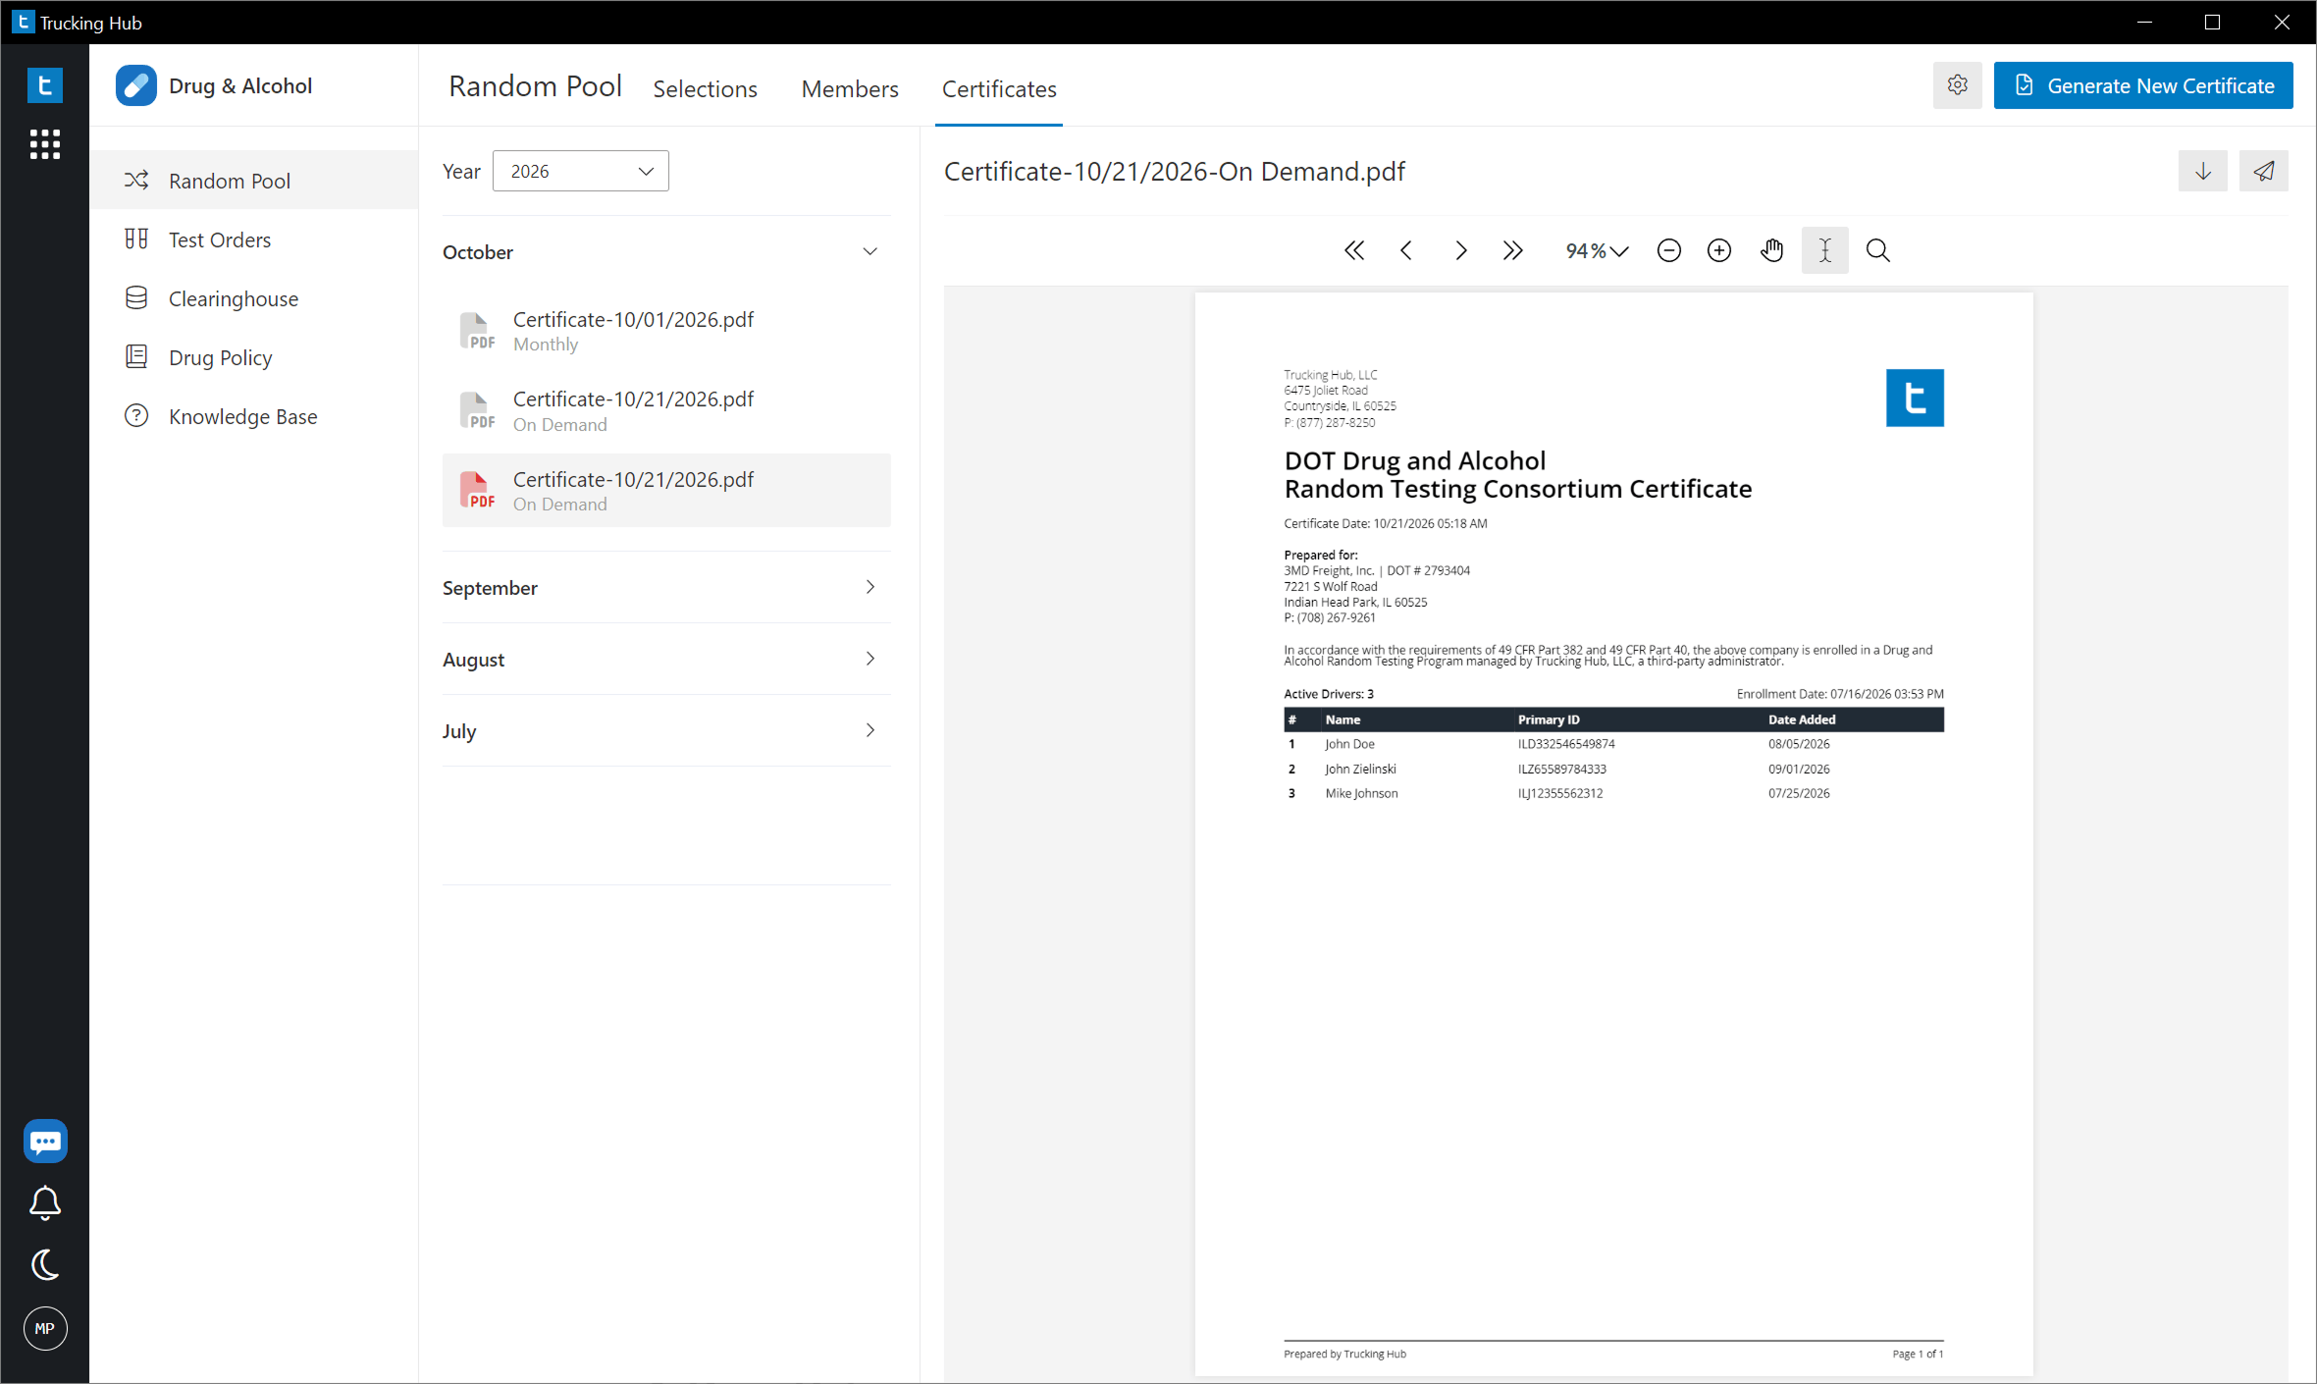2317x1384 pixels.
Task: Download the certificate PDF
Action: click(x=2203, y=171)
